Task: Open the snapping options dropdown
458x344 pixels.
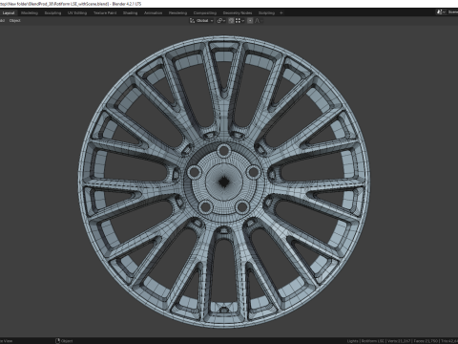Action: pos(239,21)
